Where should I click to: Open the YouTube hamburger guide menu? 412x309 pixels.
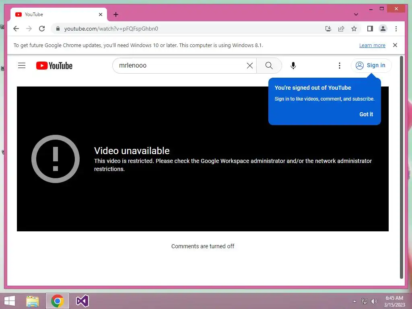22,66
